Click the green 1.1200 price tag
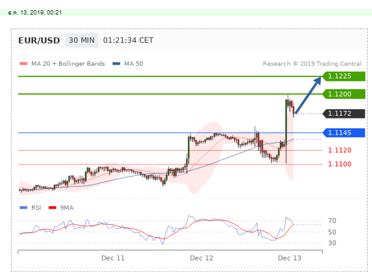372x276 pixels. click(x=344, y=94)
